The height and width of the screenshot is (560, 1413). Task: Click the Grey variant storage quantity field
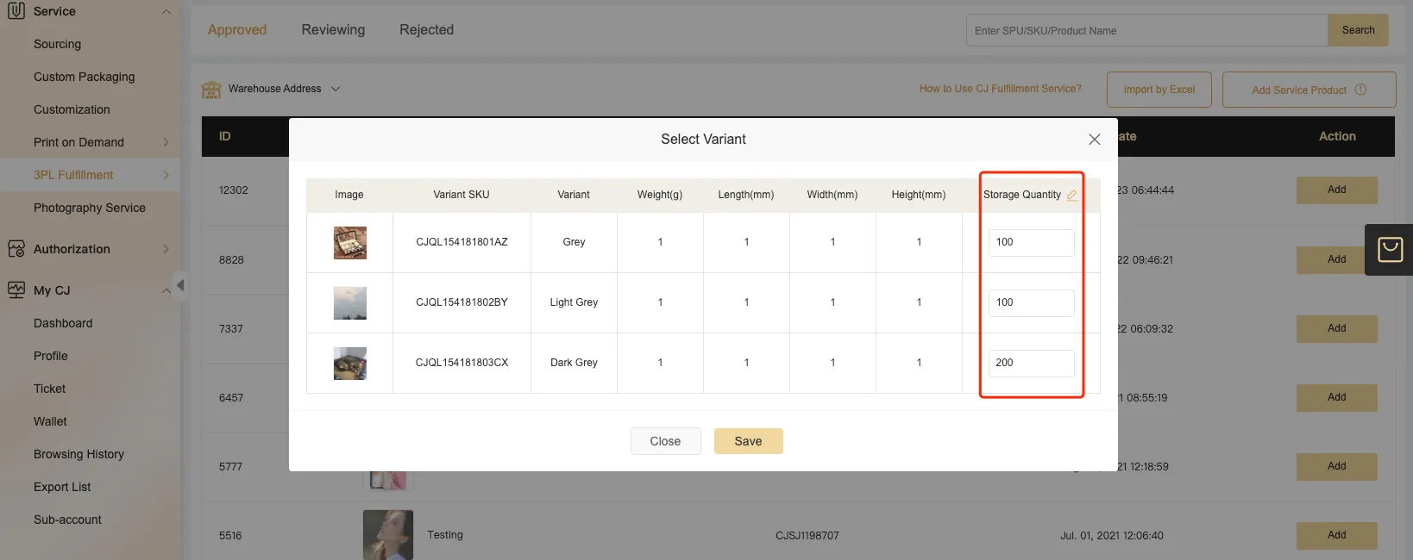(1031, 242)
